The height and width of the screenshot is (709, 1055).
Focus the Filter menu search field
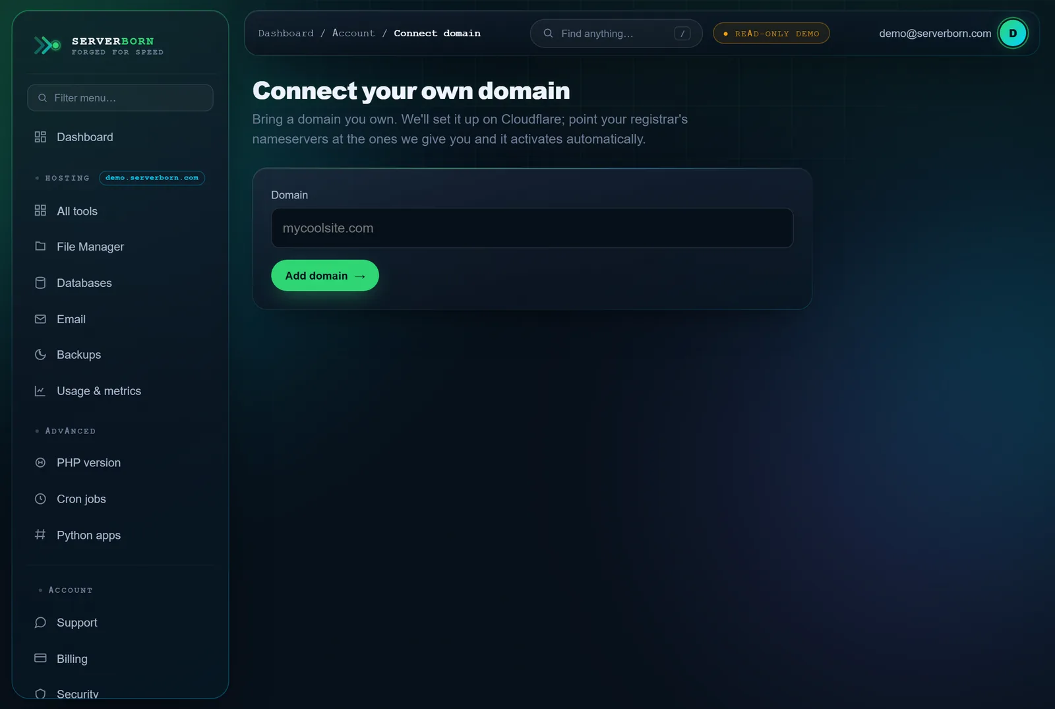click(x=120, y=98)
